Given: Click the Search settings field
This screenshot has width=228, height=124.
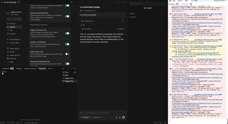Looking at the screenshot, I should [14, 19].
